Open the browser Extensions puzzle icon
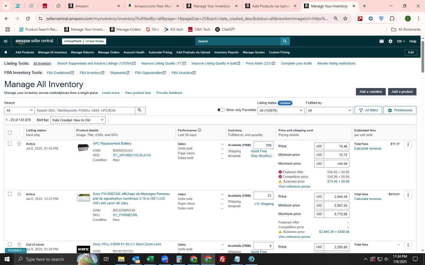 pyautogui.click(x=392, y=19)
